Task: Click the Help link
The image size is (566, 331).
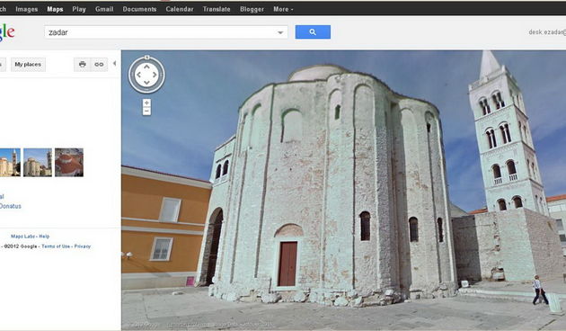Action: tap(44, 237)
